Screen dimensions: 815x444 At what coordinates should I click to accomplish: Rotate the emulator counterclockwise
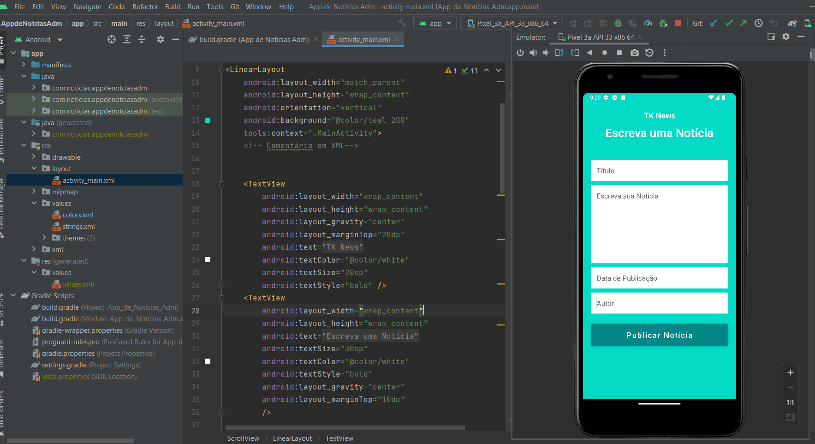[x=559, y=53]
